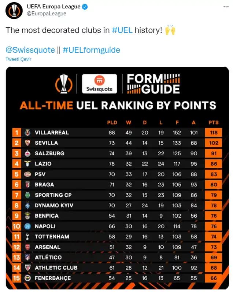Click the @EuropaLeague handle
This screenshot has height=292, width=233.
pyautogui.click(x=47, y=14)
